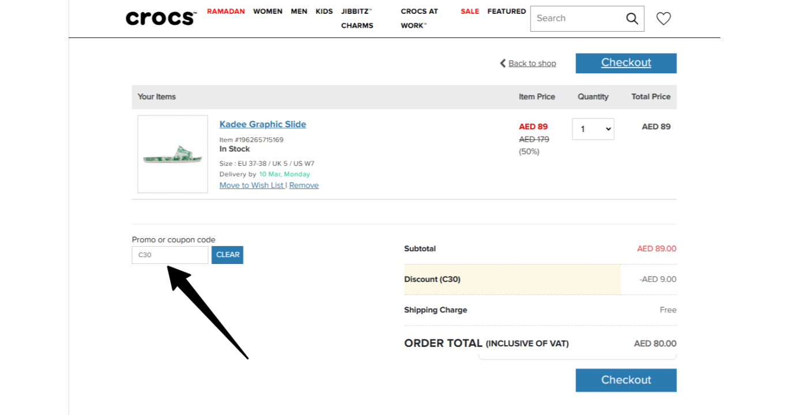Click the Kadee slide product thumbnail
Viewport: 789px width, 415px height.
[172, 154]
